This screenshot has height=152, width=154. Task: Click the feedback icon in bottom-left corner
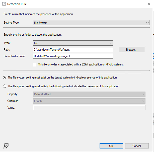click(x=6, y=146)
